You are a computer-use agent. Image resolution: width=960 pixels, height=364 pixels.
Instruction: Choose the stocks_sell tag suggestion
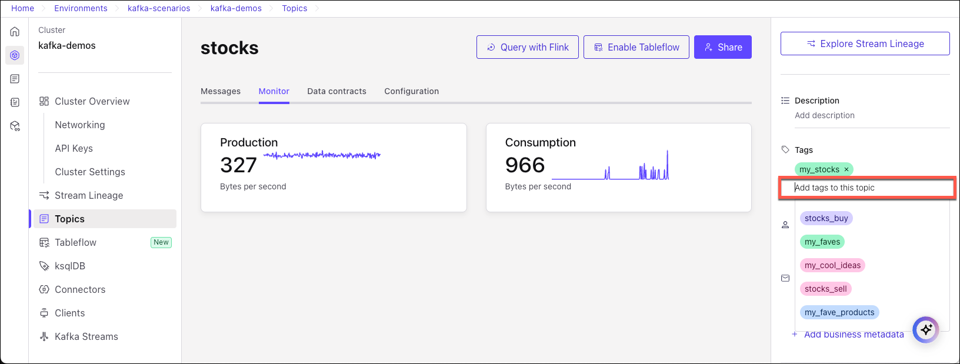pos(826,289)
